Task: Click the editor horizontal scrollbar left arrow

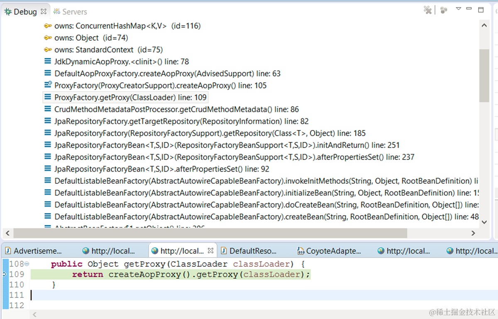Action: pyautogui.click(x=36, y=314)
